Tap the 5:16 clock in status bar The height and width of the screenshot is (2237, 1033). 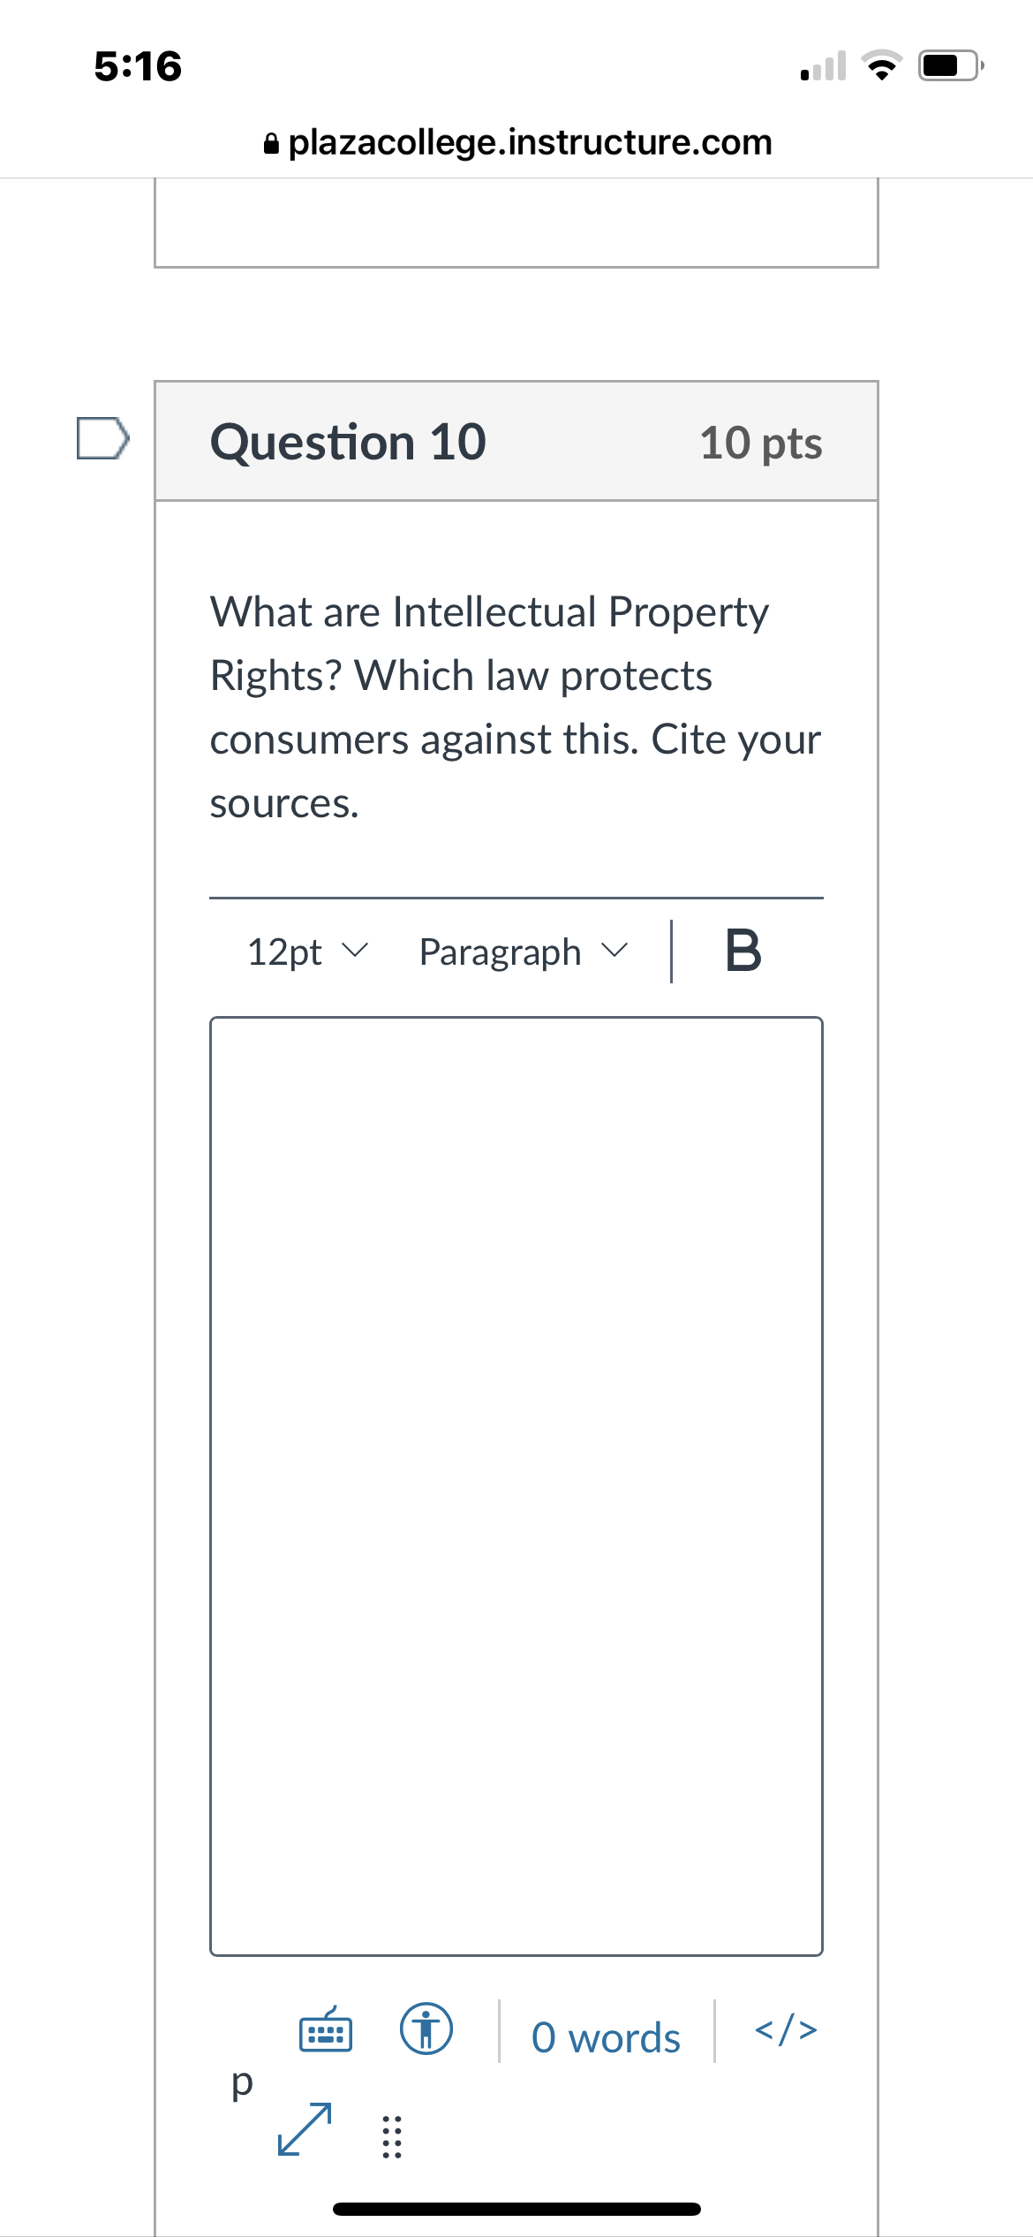(138, 66)
